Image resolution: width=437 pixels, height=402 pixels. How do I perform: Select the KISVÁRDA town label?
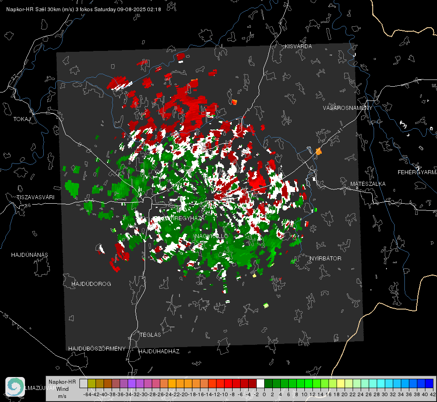click(x=298, y=46)
